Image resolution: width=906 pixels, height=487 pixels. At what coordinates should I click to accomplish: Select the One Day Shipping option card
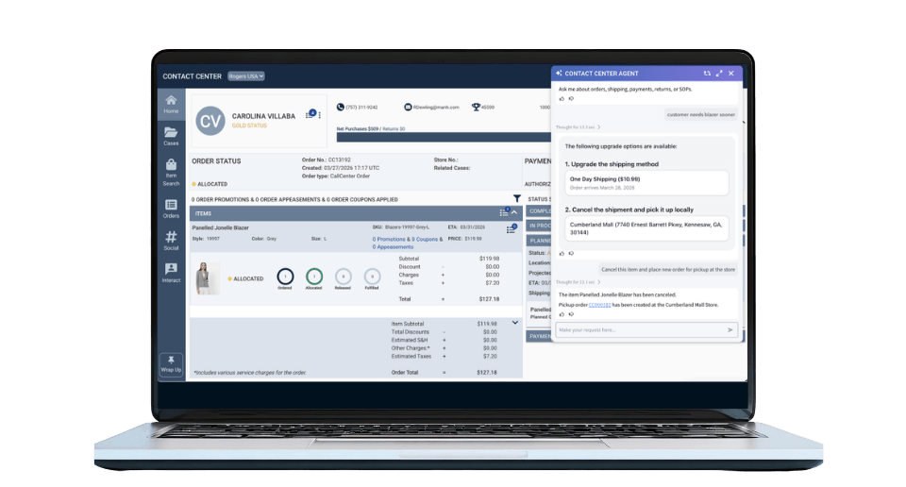(x=646, y=183)
